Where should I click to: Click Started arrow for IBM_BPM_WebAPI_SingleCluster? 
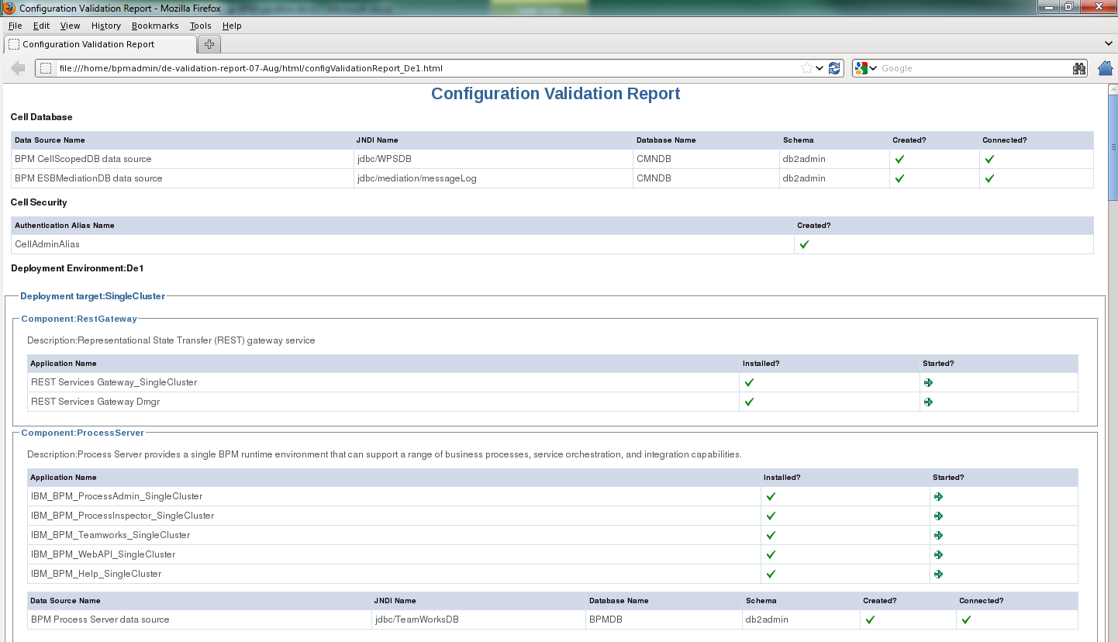click(938, 554)
